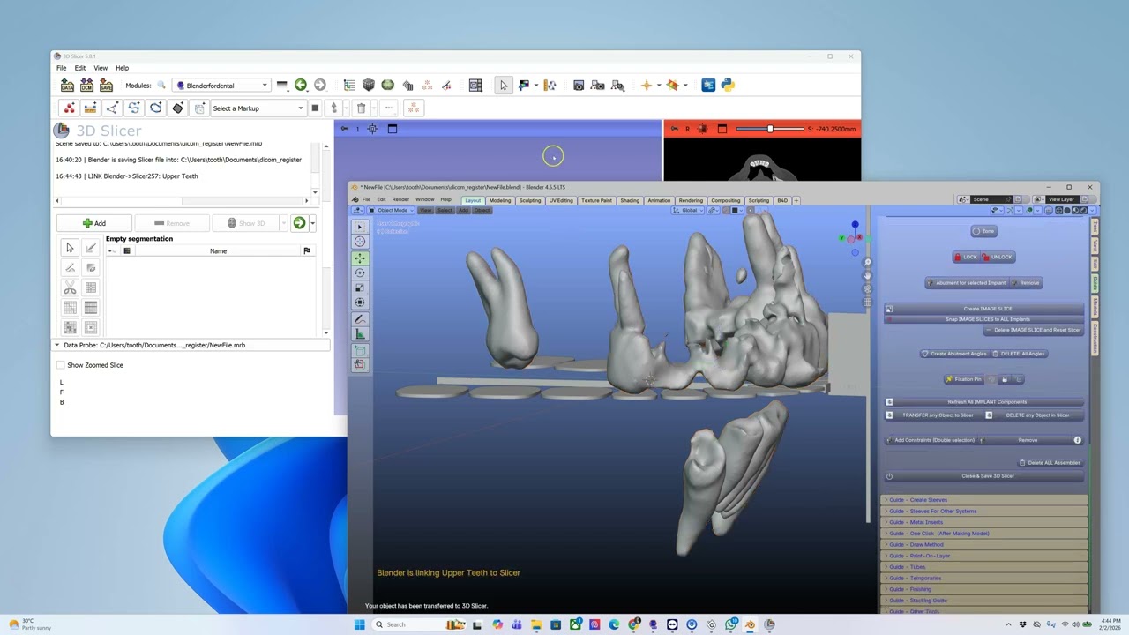The height and width of the screenshot is (635, 1129).
Task: Open Blender's Object Mode dropdown
Action: click(x=391, y=211)
